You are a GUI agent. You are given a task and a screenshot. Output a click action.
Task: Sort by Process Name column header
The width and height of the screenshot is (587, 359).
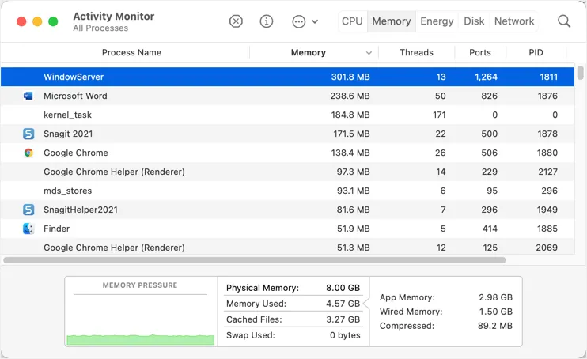coord(131,53)
